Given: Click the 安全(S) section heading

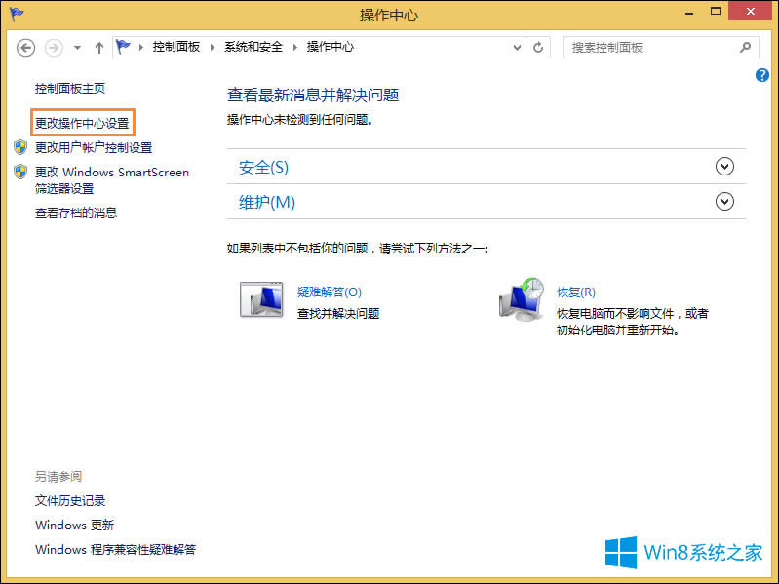Looking at the screenshot, I should pos(263,167).
